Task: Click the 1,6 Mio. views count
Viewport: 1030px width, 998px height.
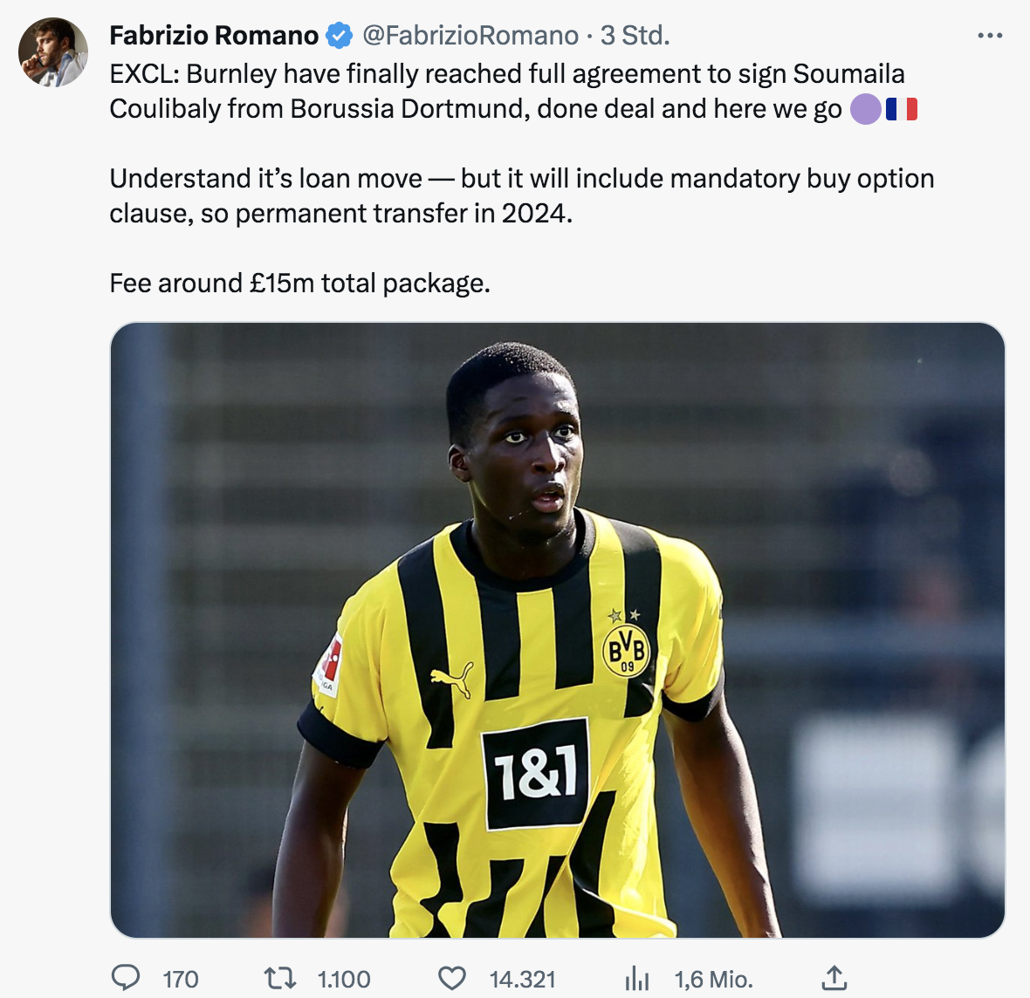Action: click(713, 979)
